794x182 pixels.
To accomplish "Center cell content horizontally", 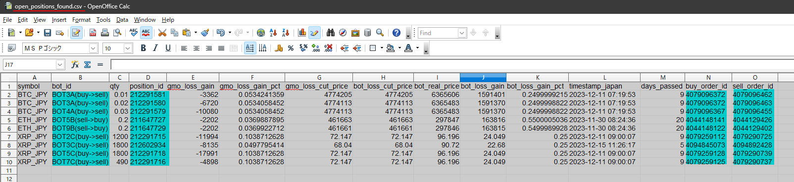I will click(x=197, y=48).
